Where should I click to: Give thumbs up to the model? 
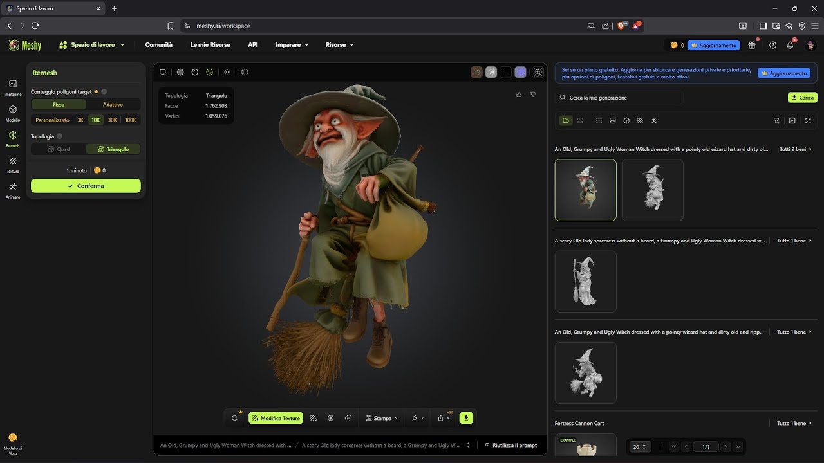pos(519,95)
